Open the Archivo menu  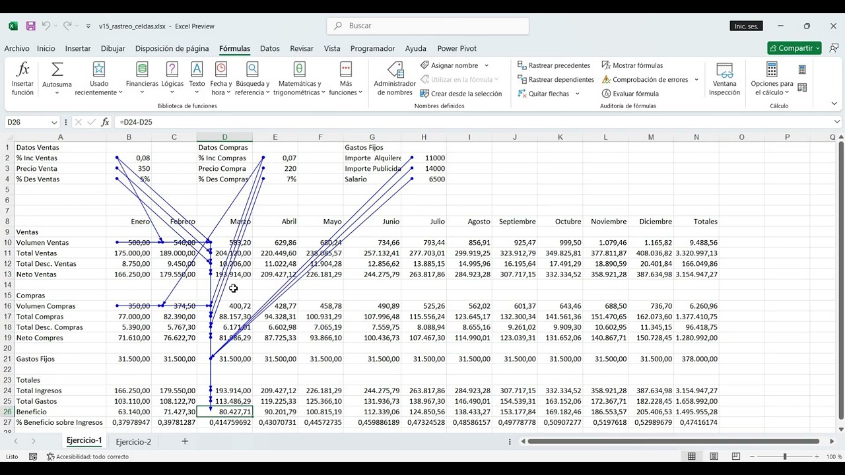[17, 48]
